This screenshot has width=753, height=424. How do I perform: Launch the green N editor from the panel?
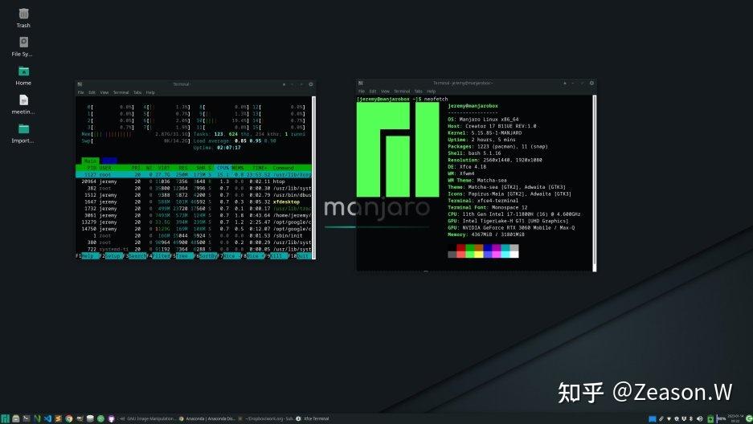(38, 418)
